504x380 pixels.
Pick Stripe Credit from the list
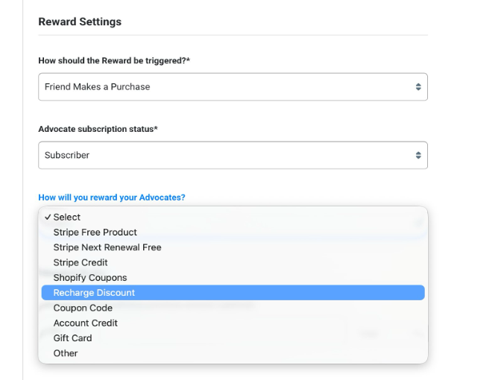[81, 262]
